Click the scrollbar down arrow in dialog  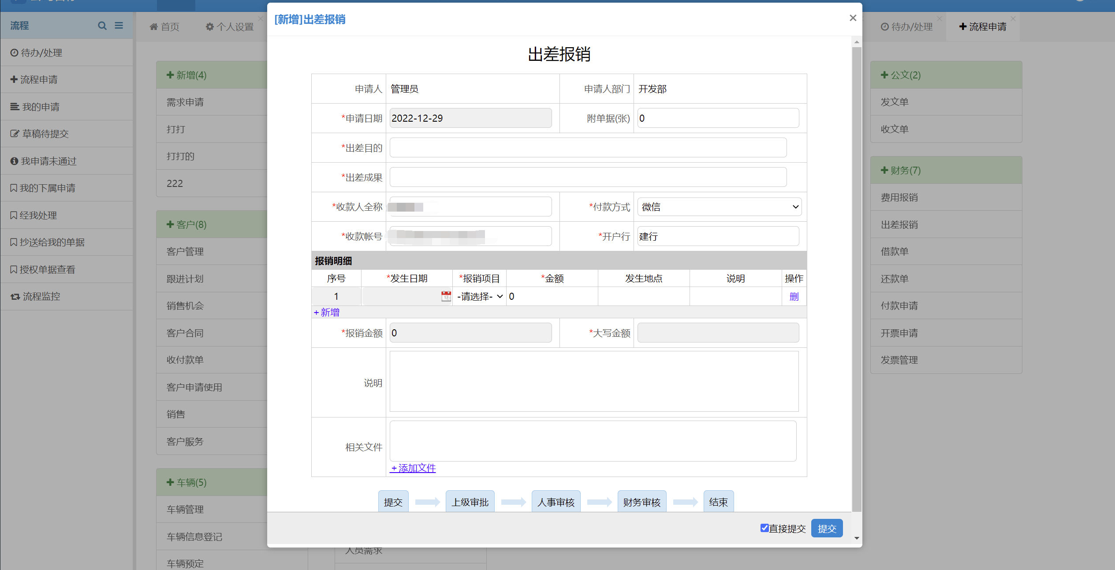(857, 538)
